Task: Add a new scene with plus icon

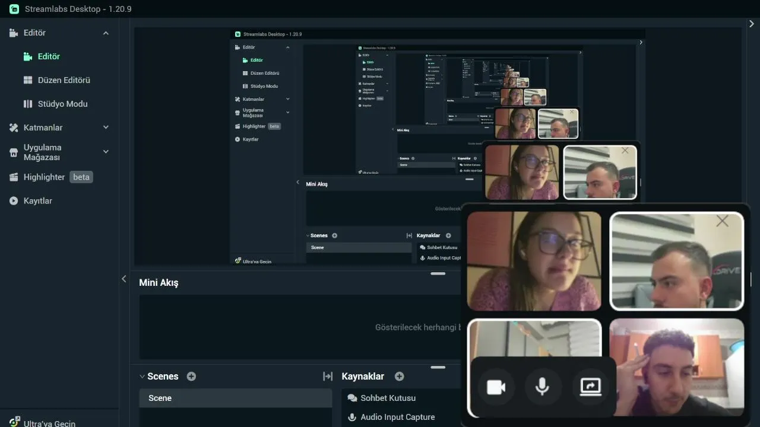Action: point(191,376)
